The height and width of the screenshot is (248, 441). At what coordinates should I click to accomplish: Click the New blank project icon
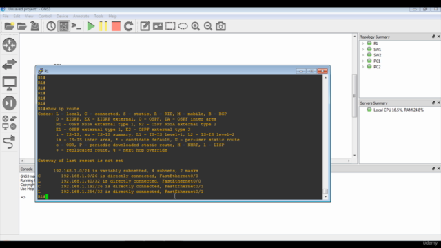[9, 26]
